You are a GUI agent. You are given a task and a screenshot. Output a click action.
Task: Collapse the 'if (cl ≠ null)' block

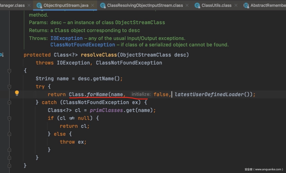(10, 118)
